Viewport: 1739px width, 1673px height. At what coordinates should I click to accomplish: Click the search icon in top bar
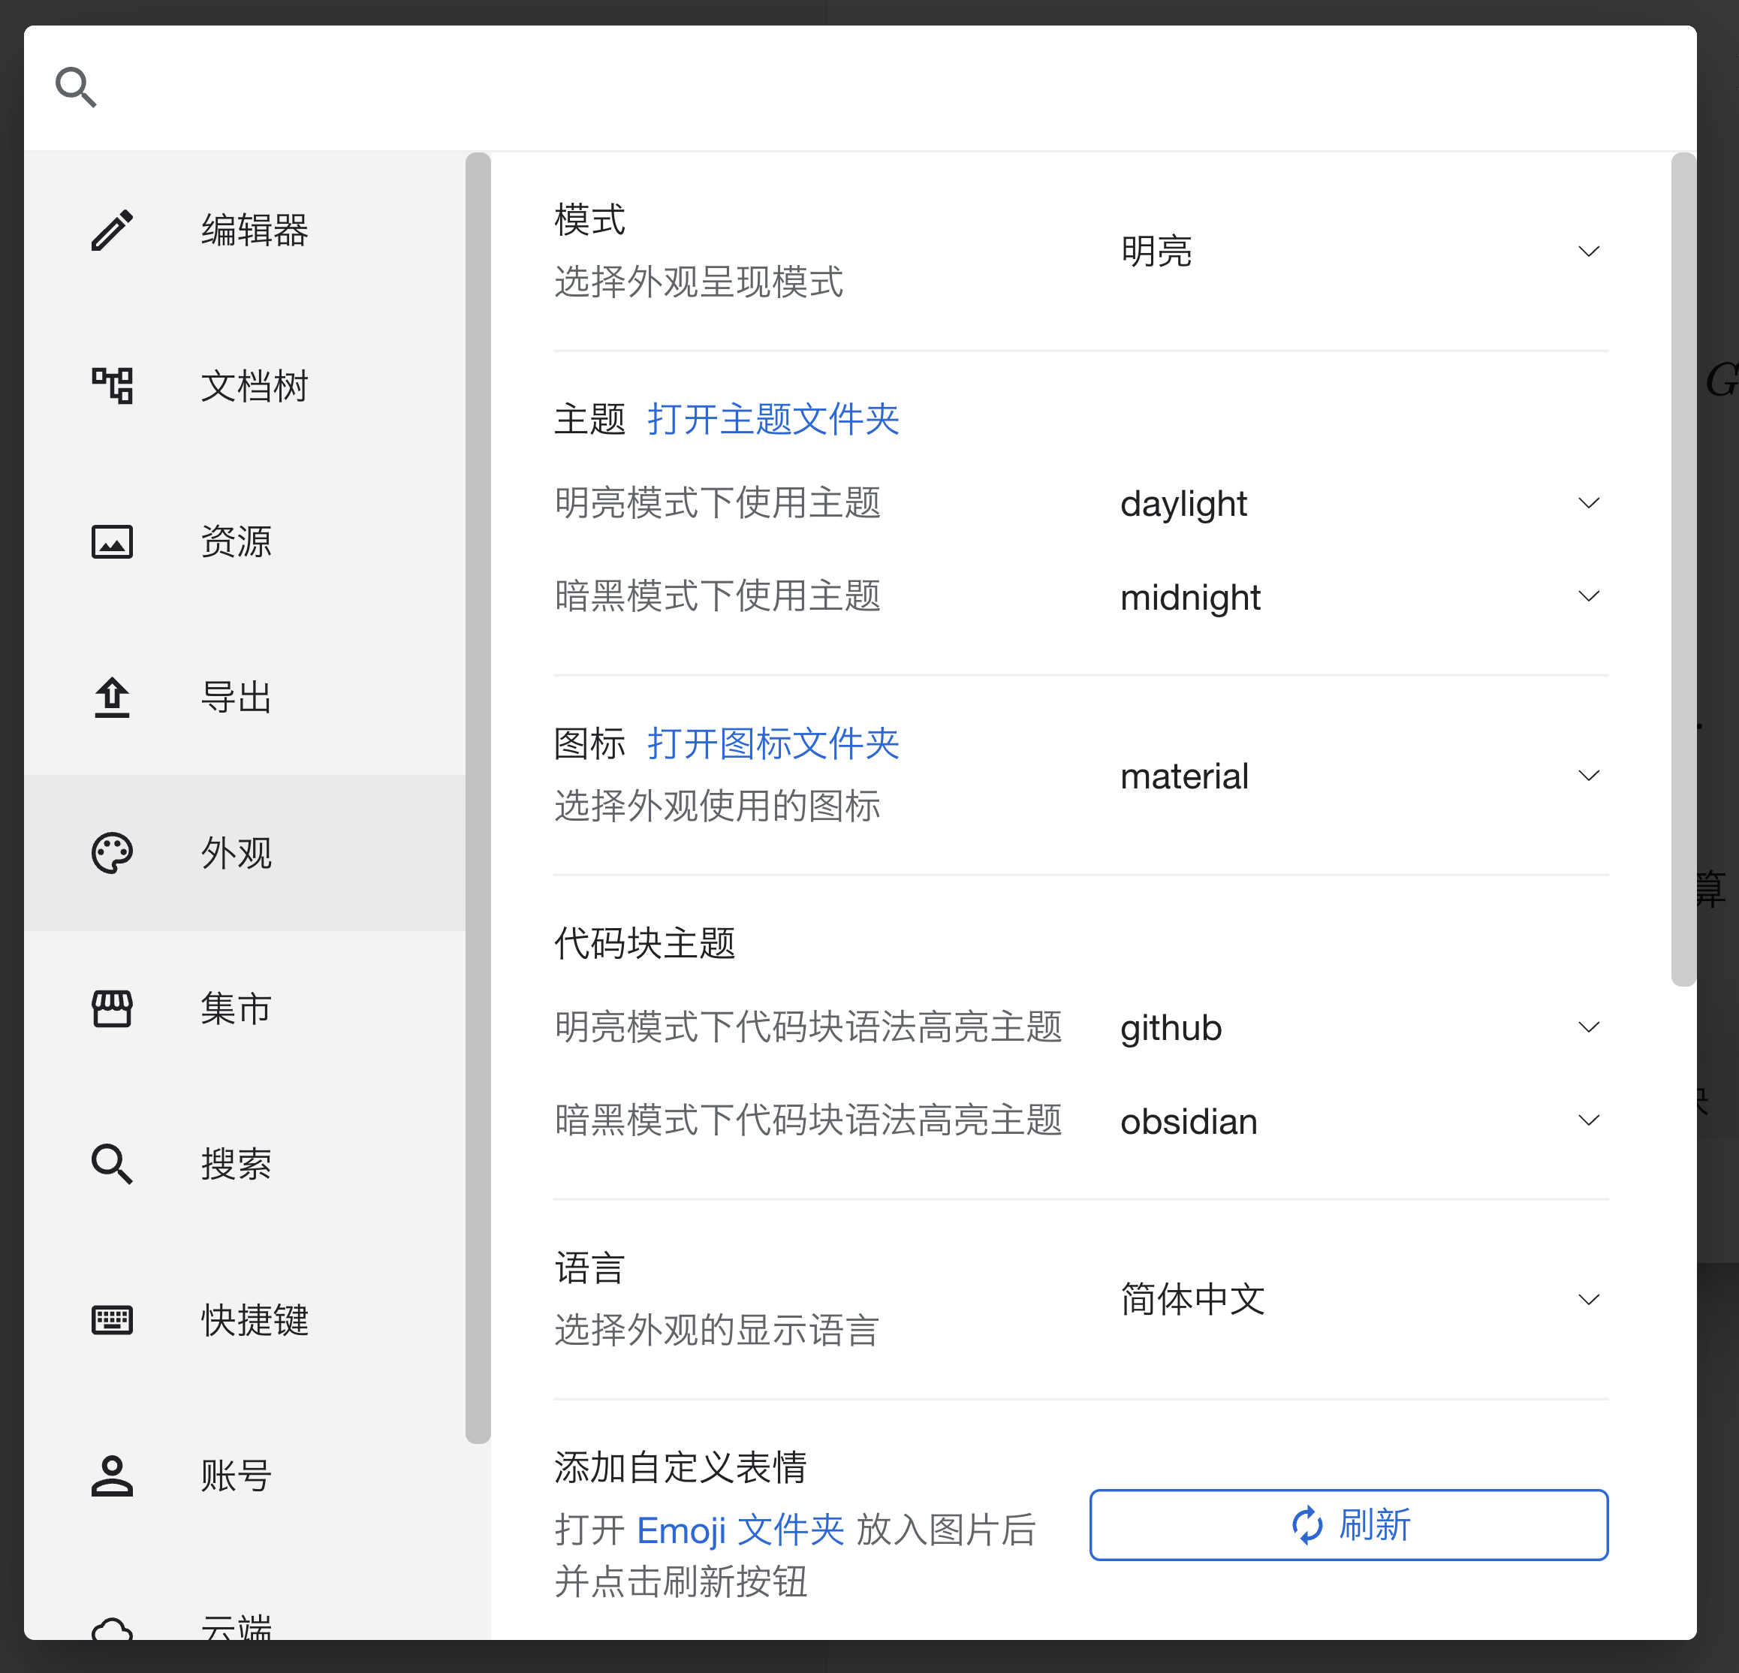click(x=75, y=87)
